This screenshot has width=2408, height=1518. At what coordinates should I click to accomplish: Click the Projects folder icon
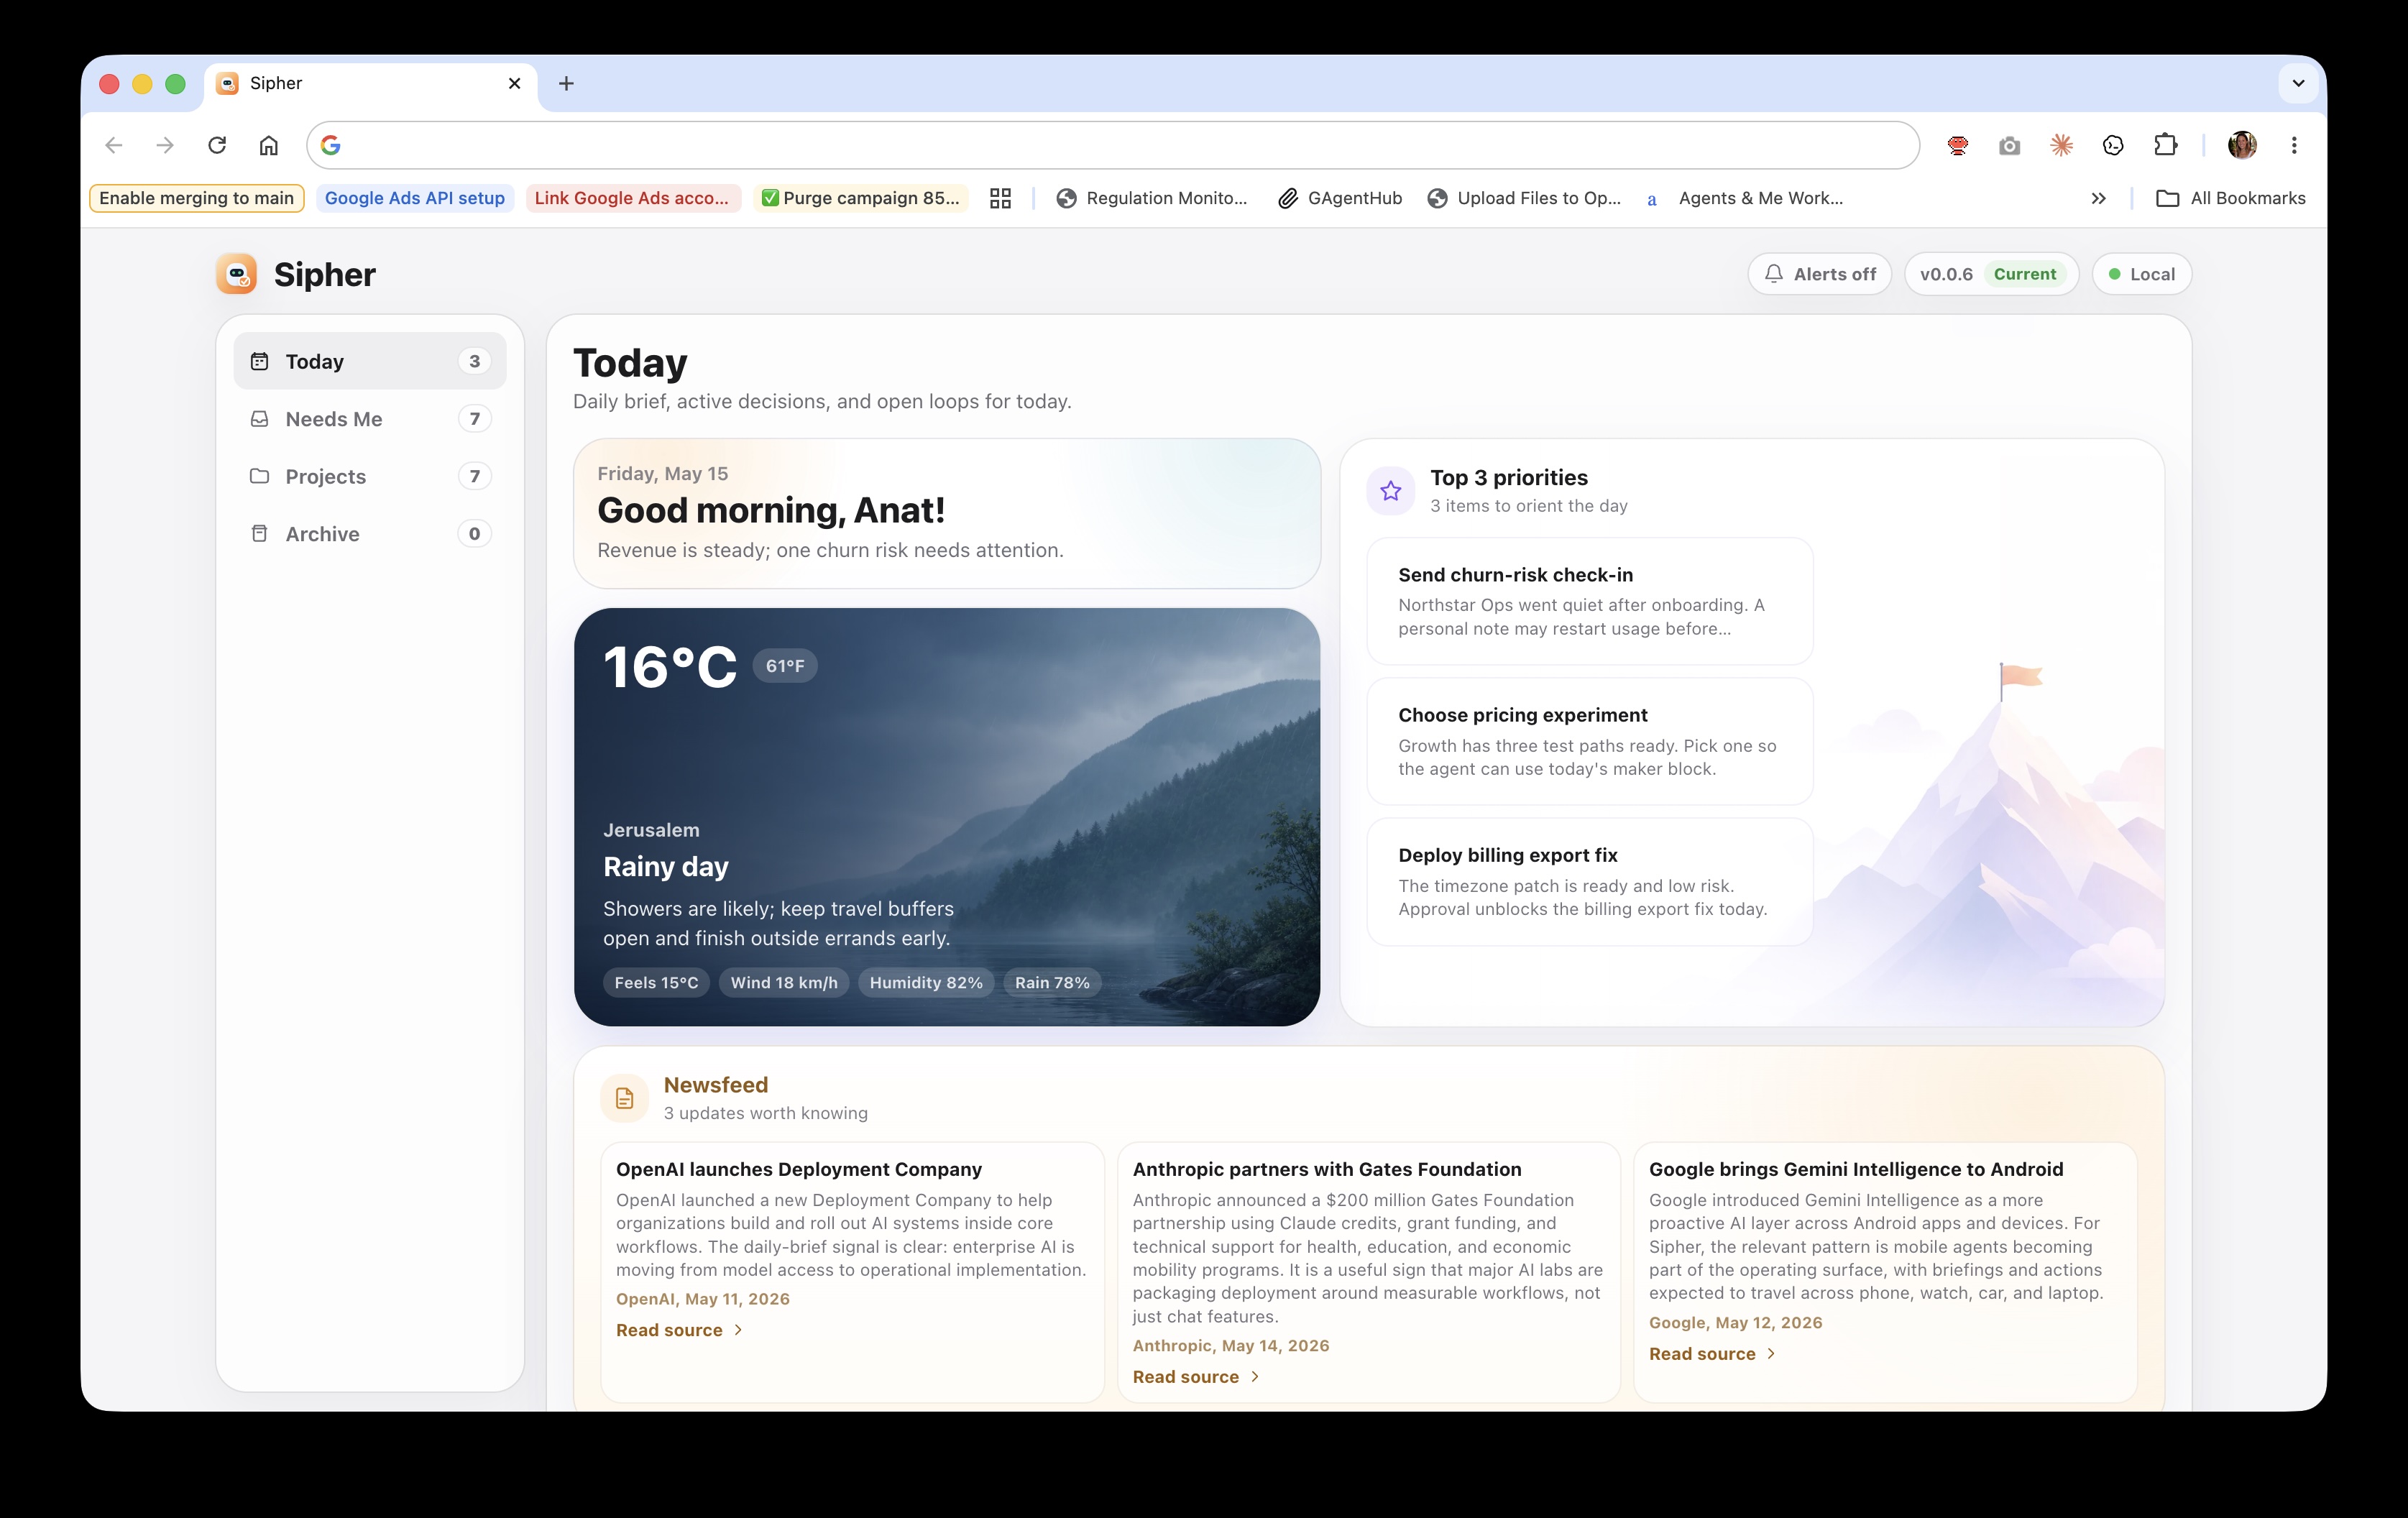click(x=259, y=476)
